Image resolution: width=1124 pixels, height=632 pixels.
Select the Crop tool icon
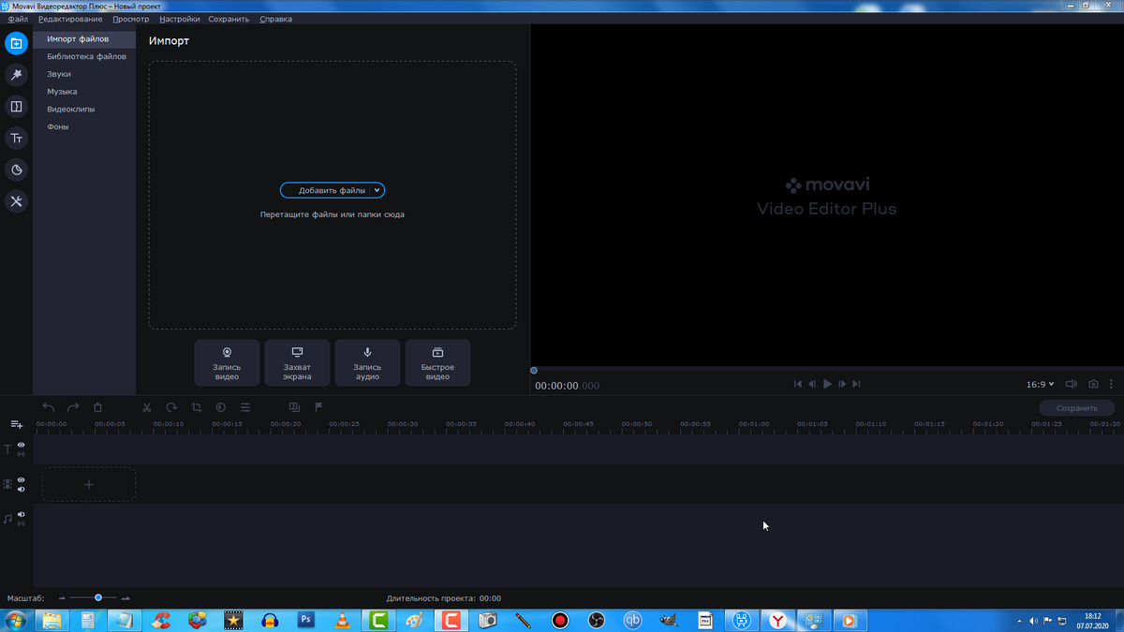coord(196,407)
